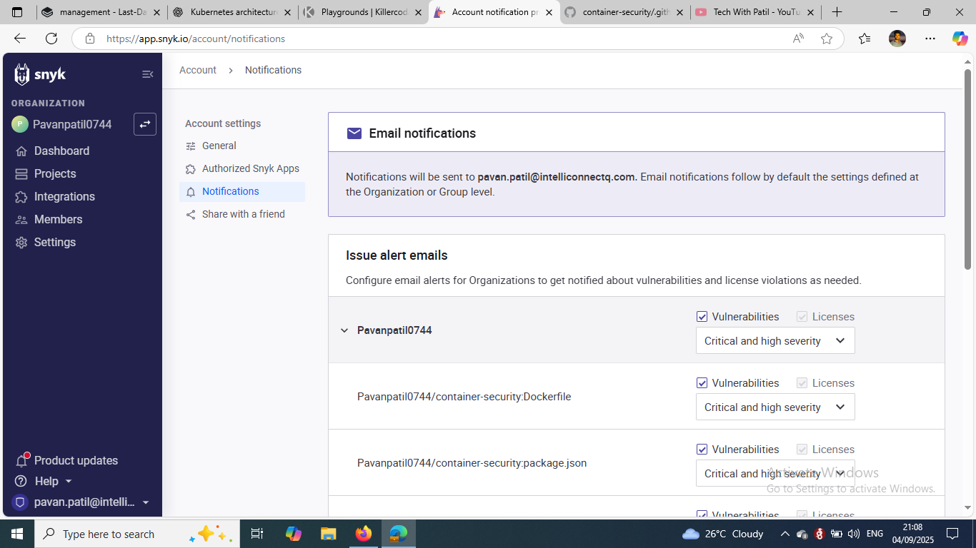Open severity dropdown for the Dockerfile project
This screenshot has width=976, height=548.
pos(775,407)
